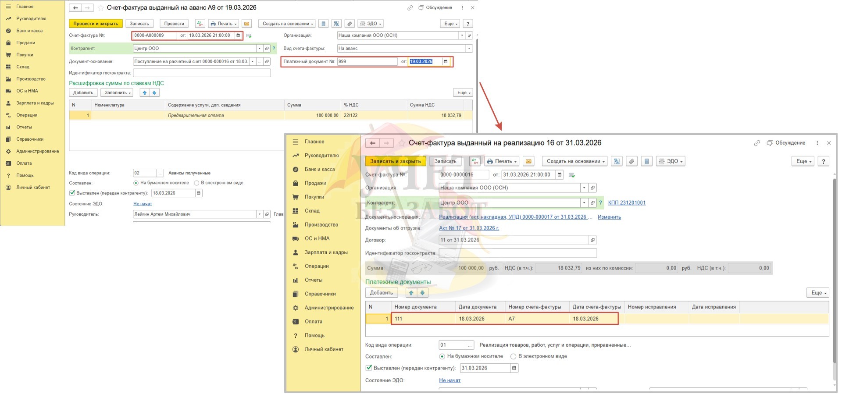
Task: Expand Создать на основании in realization invoice
Action: click(x=575, y=161)
